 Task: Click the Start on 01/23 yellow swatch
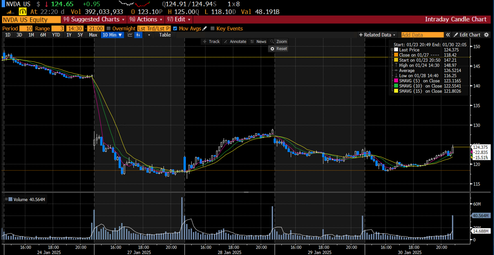point(396,60)
